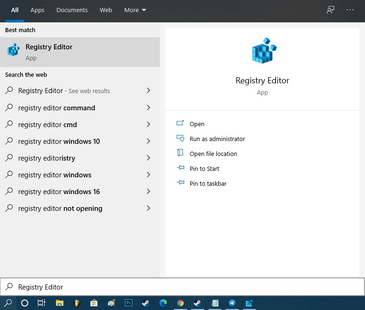Open Microsoft Store from the taskbar

[x=94, y=303]
